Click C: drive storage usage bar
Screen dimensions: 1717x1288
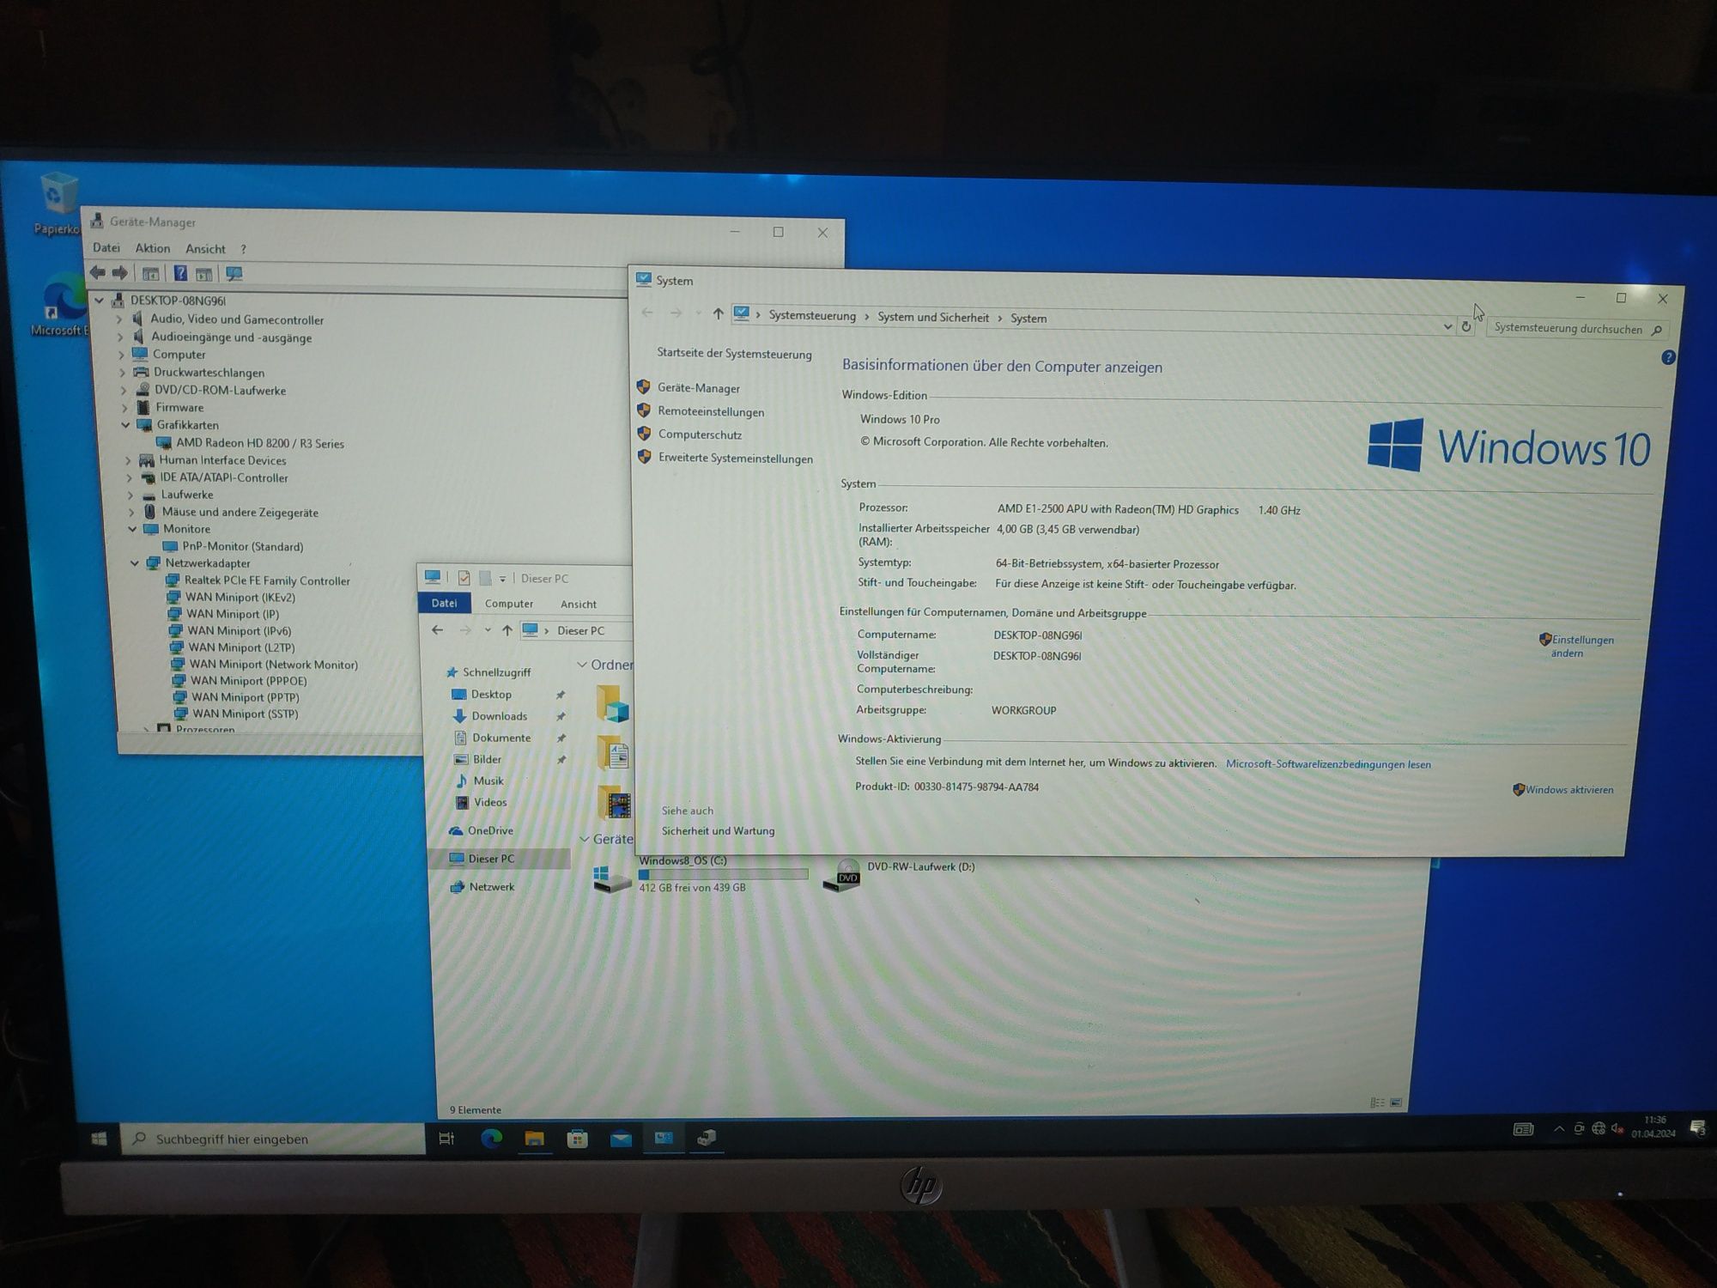(x=723, y=874)
